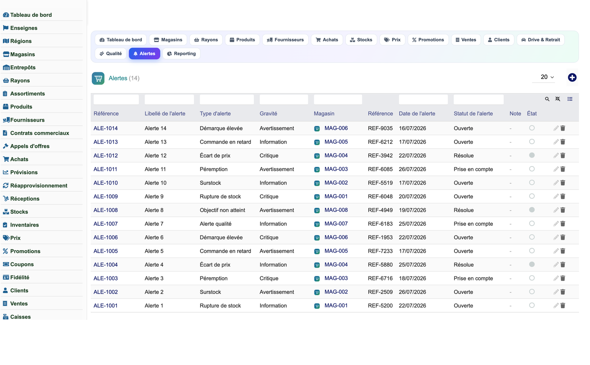The height and width of the screenshot is (365, 590).
Task: Switch to the Qualité tab
Action: tap(111, 53)
